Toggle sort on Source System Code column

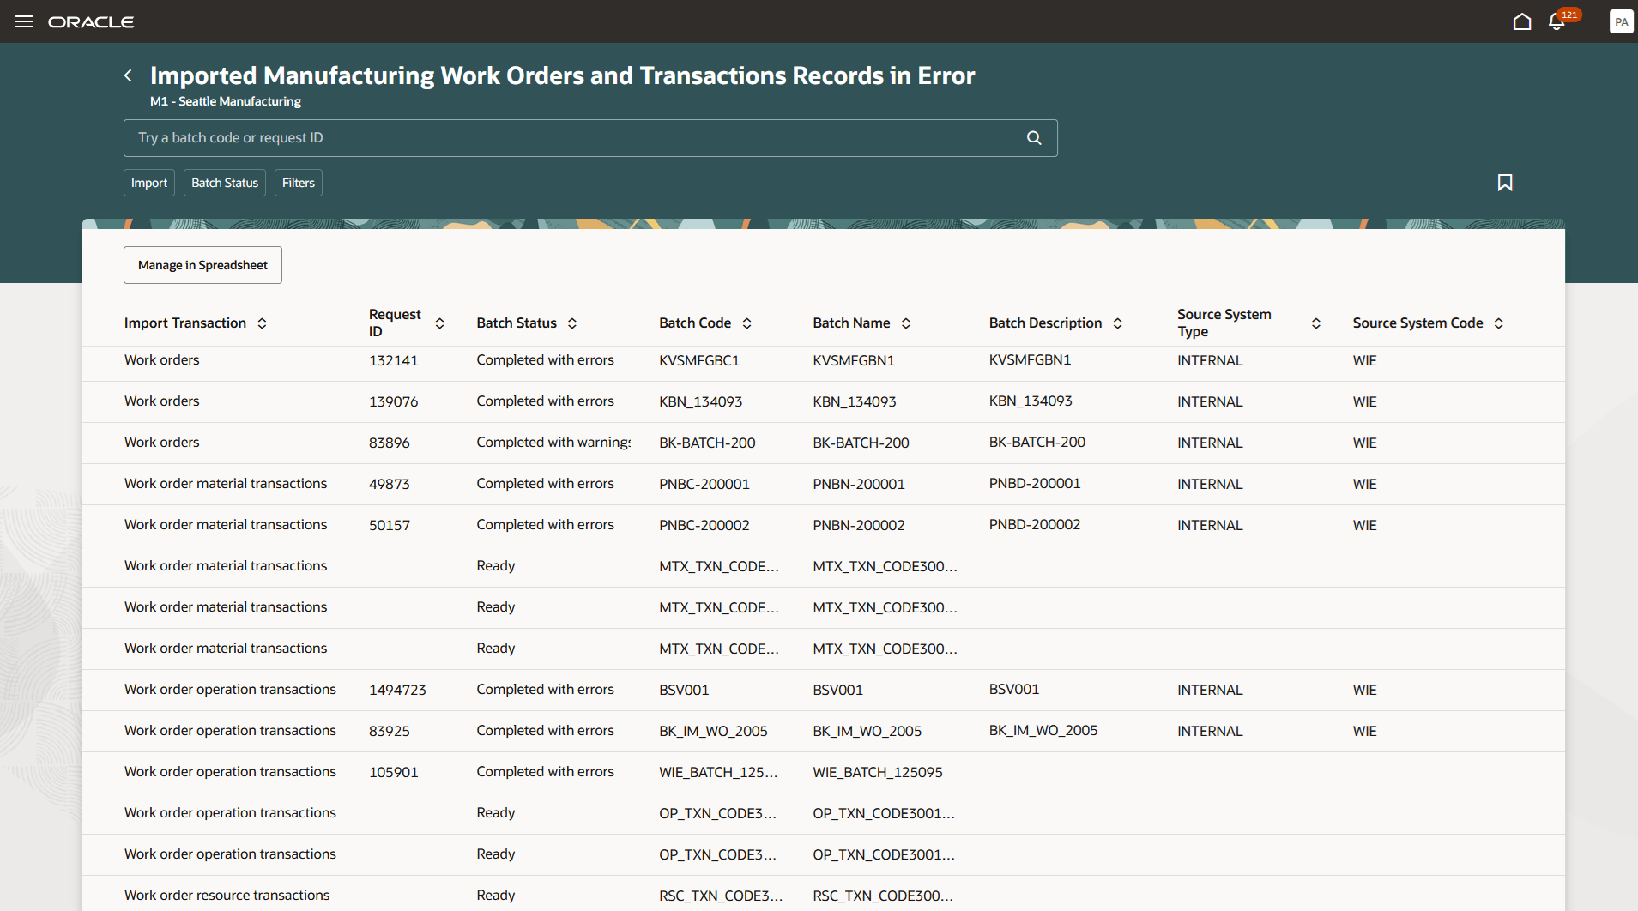coord(1499,323)
